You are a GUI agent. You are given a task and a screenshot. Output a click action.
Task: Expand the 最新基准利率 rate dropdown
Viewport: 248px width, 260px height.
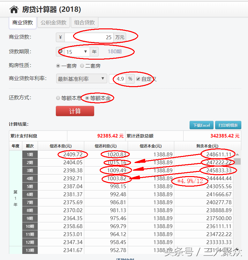[81, 79]
